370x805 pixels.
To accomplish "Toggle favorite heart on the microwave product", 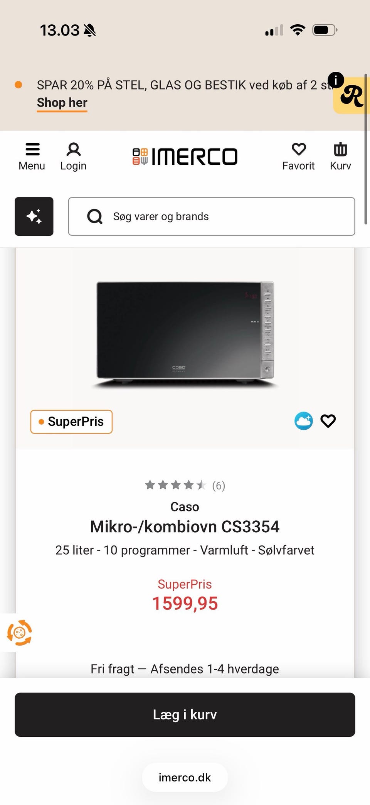I will coord(328,421).
